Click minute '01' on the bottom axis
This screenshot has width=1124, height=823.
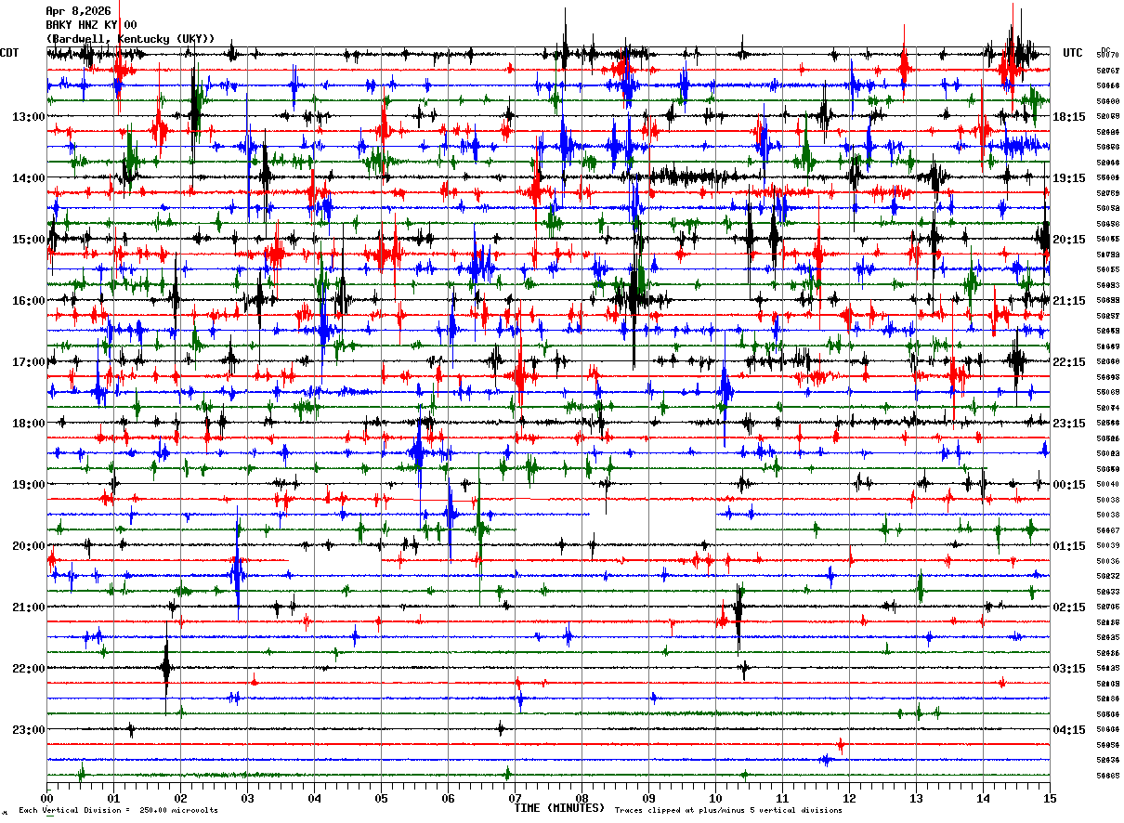click(113, 798)
